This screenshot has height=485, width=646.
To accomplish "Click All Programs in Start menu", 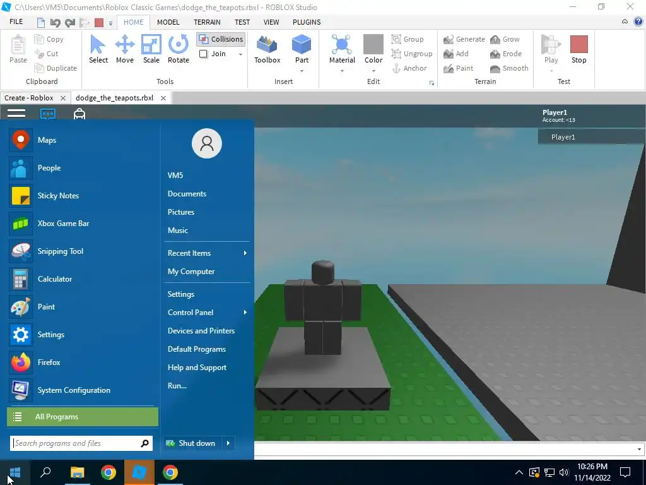I will click(x=83, y=417).
